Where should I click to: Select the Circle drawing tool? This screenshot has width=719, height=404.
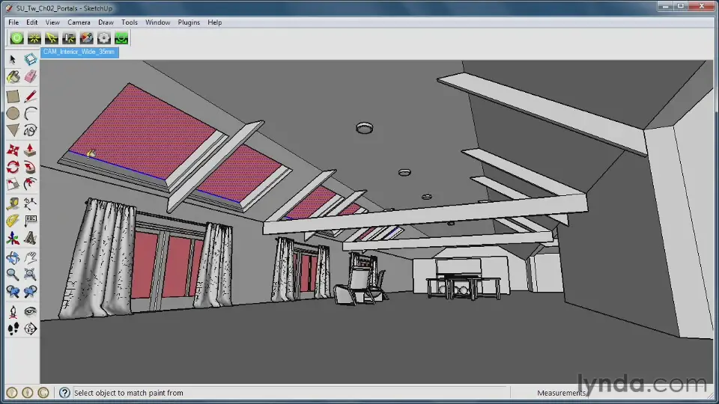13,113
